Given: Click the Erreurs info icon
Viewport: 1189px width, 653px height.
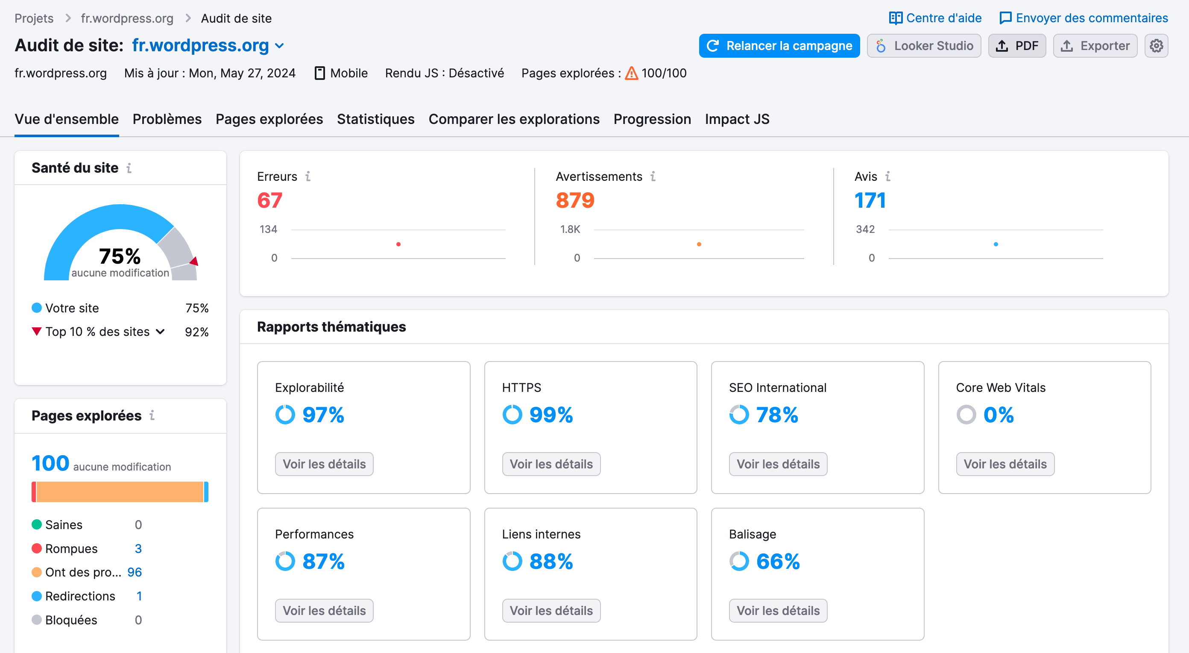Looking at the screenshot, I should click(308, 176).
